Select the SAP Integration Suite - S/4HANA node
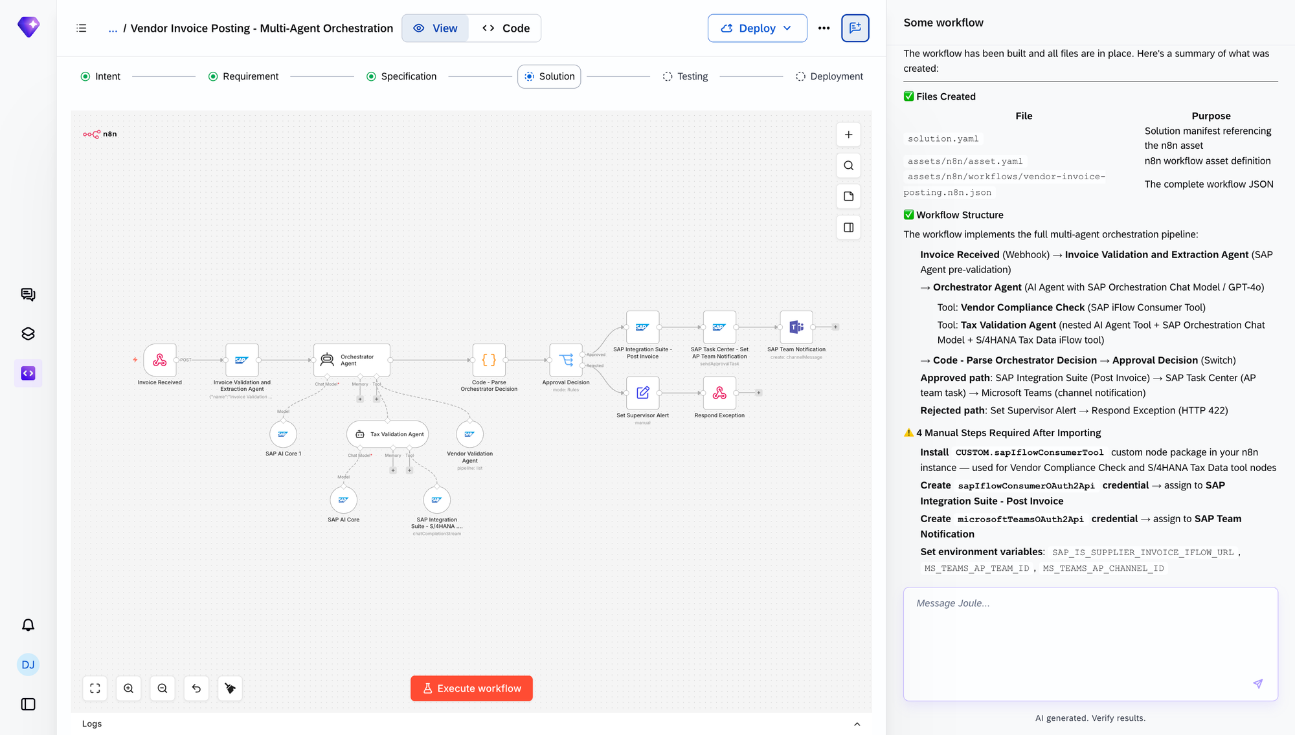This screenshot has width=1295, height=735. click(436, 500)
